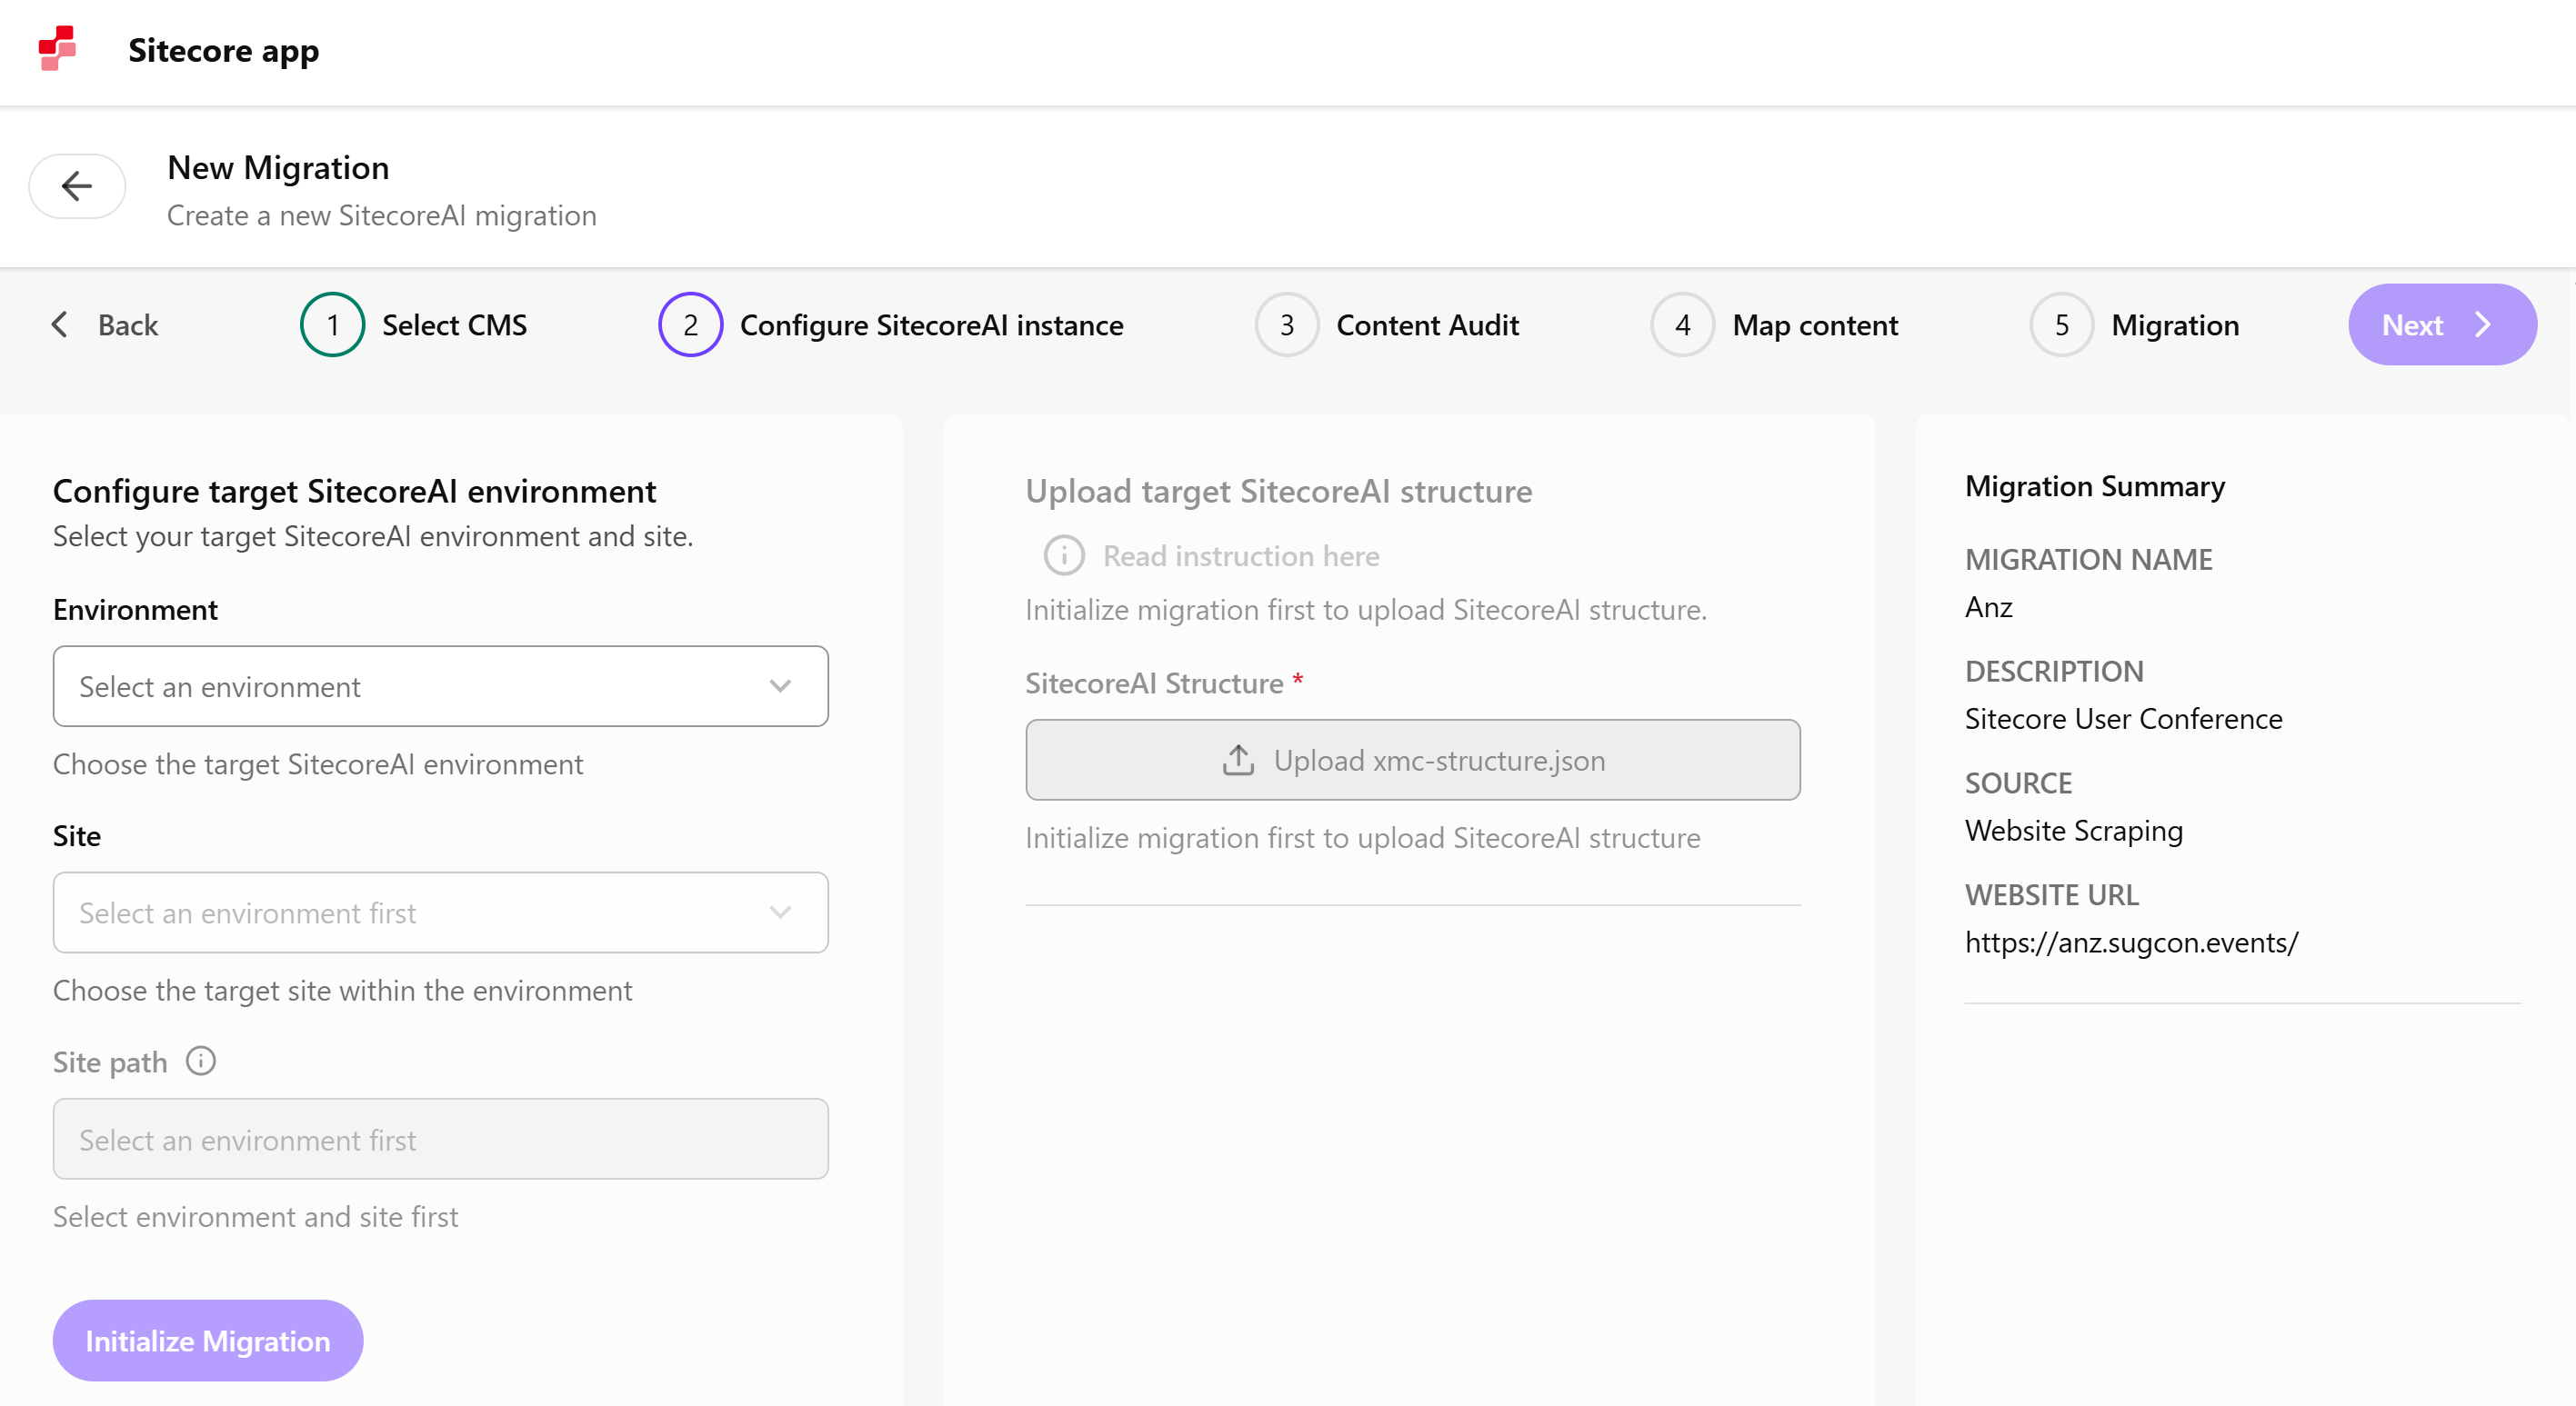Viewport: 2576px width, 1406px height.
Task: Click the Configure target SitecoreAI environment heading
Action: pos(354,491)
